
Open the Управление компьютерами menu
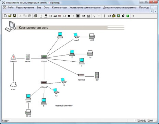[x=85, y=8]
